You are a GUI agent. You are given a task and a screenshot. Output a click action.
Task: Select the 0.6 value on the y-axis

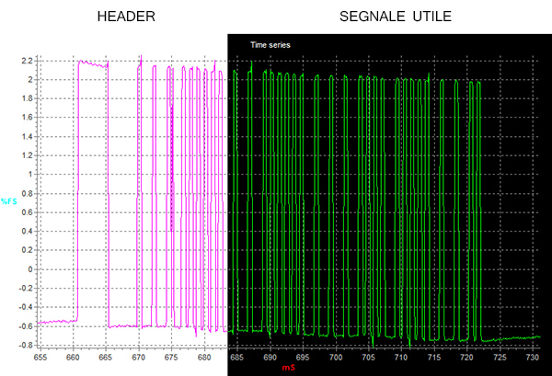point(27,211)
